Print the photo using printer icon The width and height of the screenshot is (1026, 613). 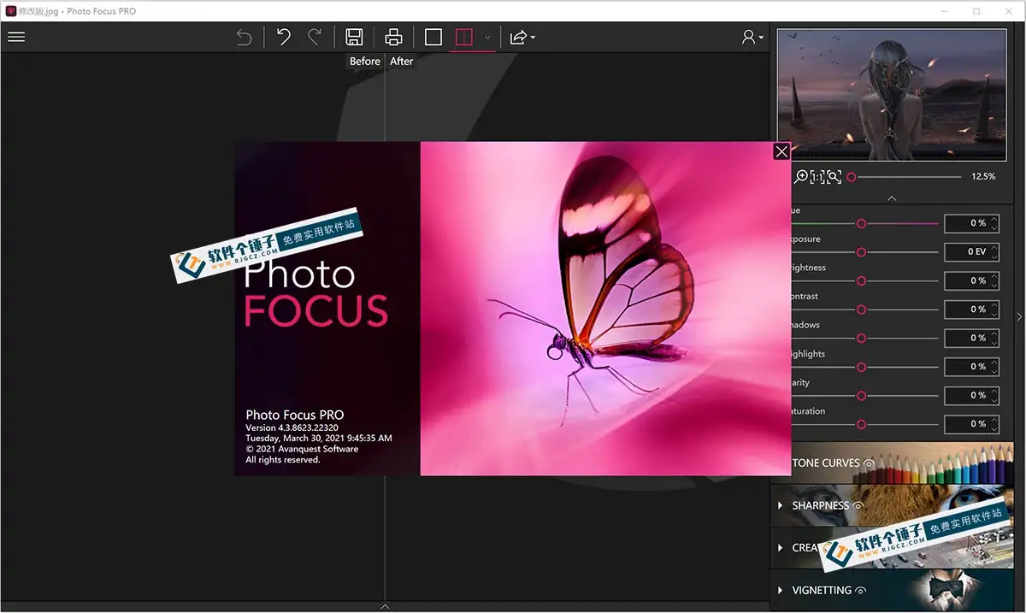(393, 37)
